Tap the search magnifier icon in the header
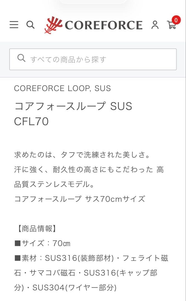The image size is (186, 301). 31,25
